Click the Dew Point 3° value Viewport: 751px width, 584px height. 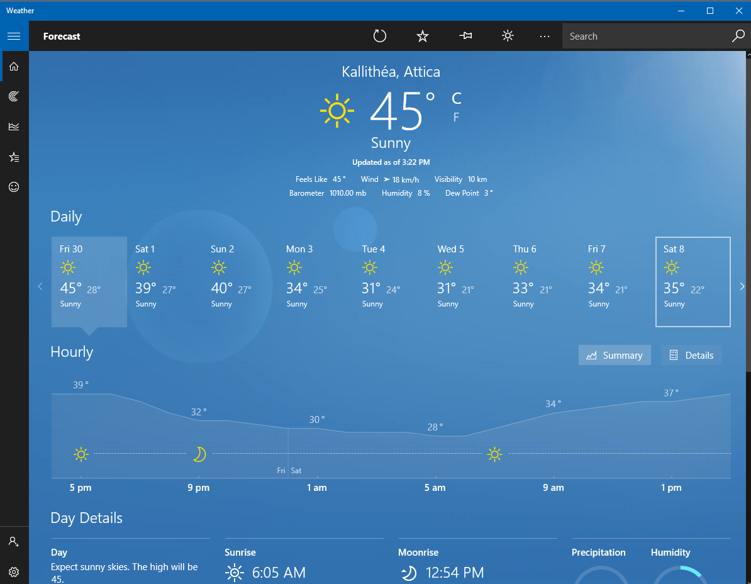(488, 193)
